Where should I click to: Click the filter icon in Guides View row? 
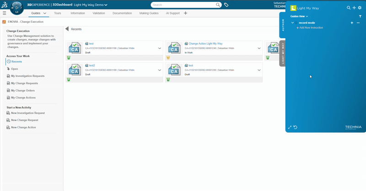tap(360, 16)
